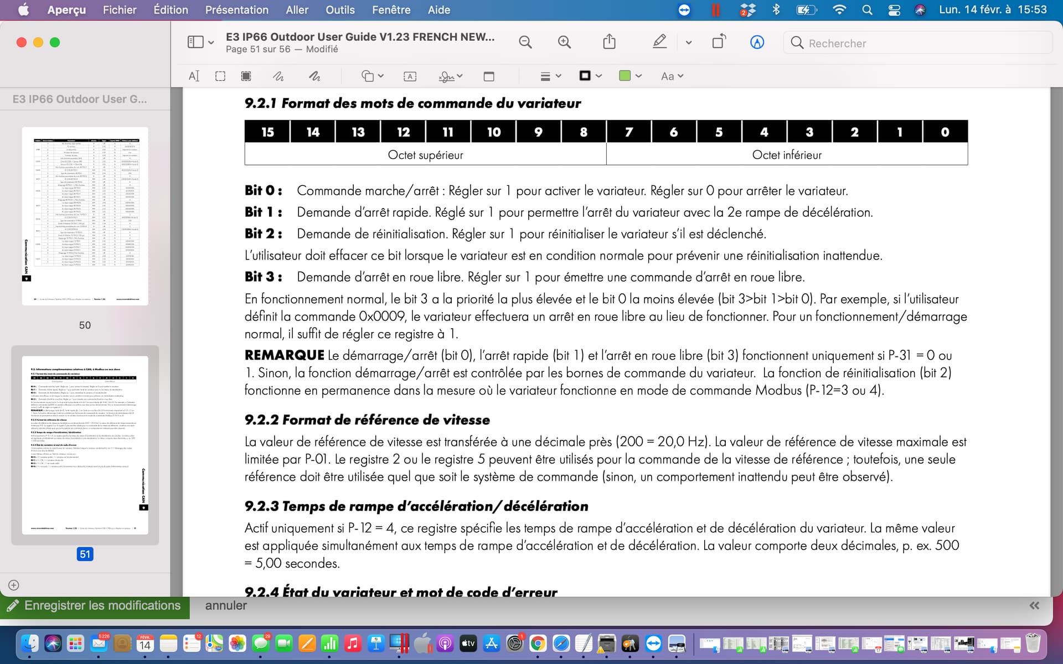
Task: Expand the fill color dropdown arrow
Action: (638, 76)
